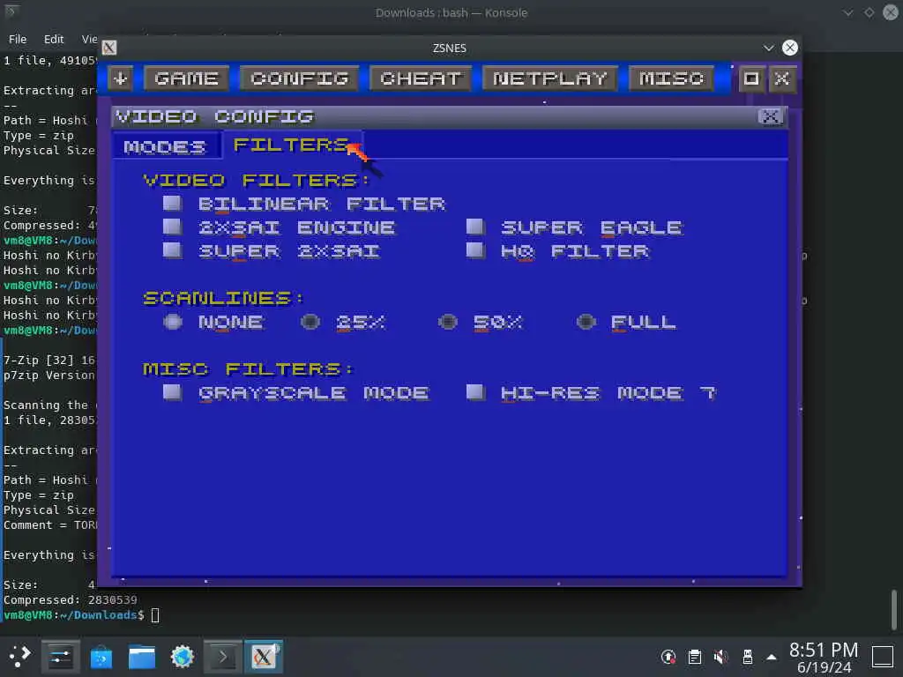Viewport: 903px width, 677px height.
Task: Toggle Hi-Res Mode 7 checkbox
Action: 475,392
